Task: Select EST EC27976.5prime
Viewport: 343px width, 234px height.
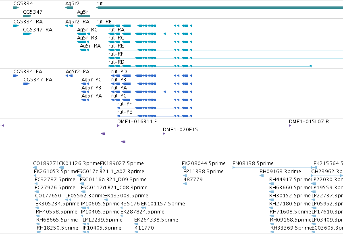Action: pyautogui.click(x=55, y=188)
